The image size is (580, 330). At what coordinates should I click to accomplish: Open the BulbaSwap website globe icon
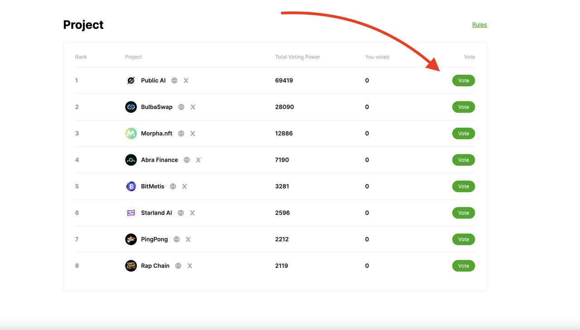[x=181, y=107]
